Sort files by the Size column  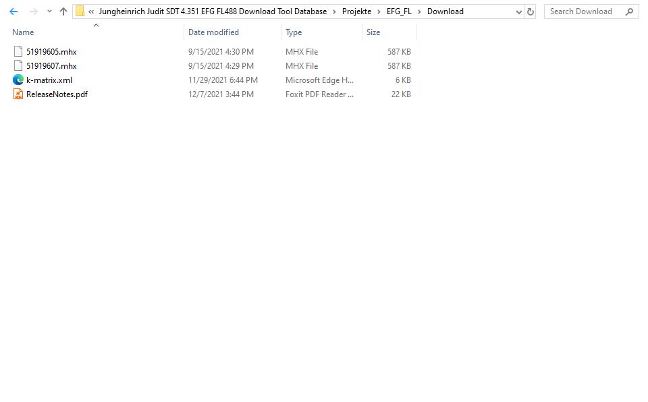(x=373, y=32)
